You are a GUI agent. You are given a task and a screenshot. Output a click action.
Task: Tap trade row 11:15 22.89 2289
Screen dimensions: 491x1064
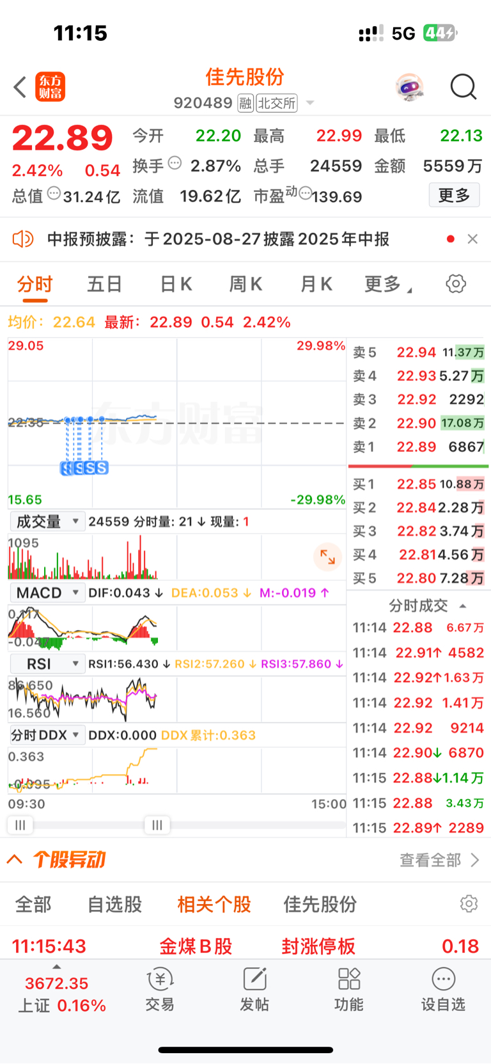(419, 828)
